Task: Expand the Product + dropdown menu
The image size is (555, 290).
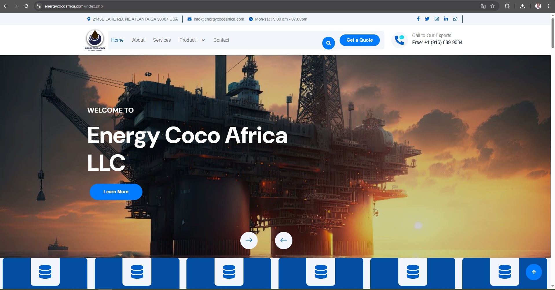Action: click(192, 40)
